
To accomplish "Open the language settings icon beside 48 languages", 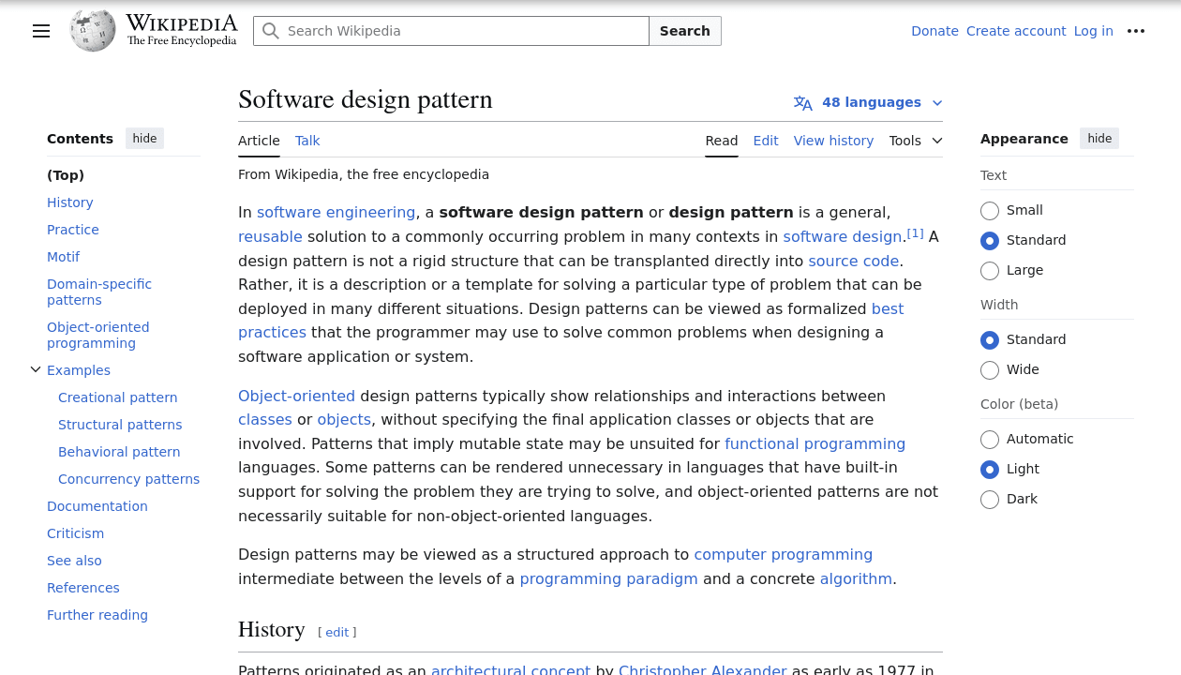I will tap(803, 103).
